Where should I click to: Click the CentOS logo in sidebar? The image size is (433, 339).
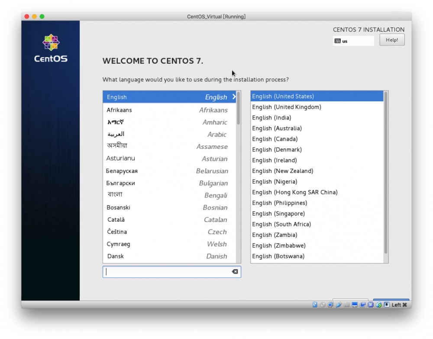[51, 48]
